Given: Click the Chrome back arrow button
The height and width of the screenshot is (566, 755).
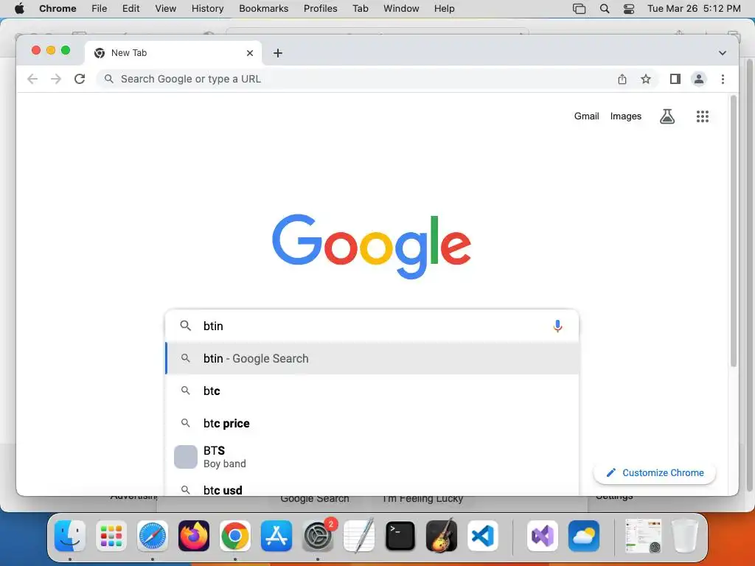Looking at the screenshot, I should (32, 79).
